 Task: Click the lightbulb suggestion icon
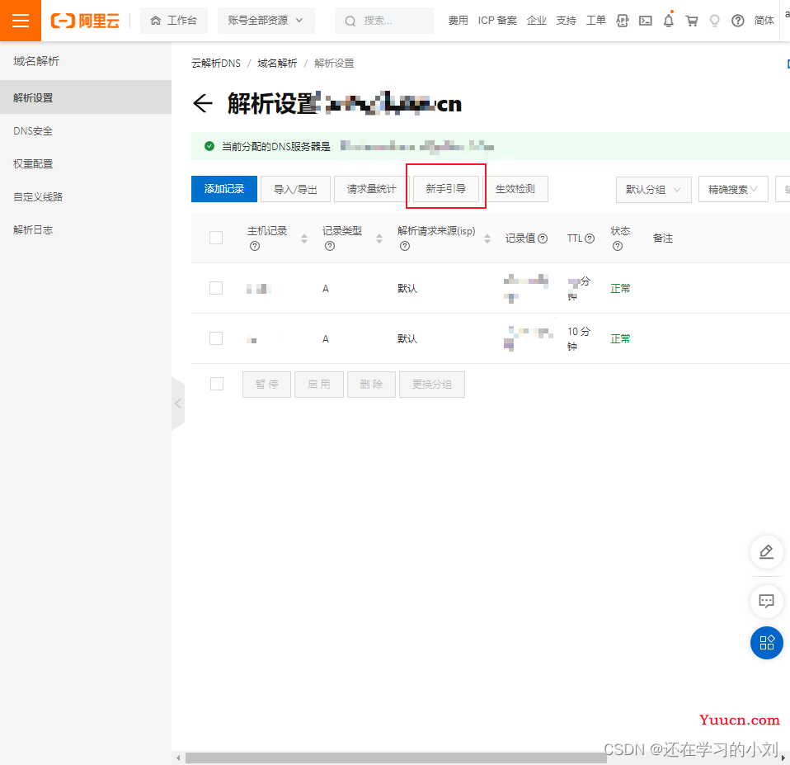[714, 21]
